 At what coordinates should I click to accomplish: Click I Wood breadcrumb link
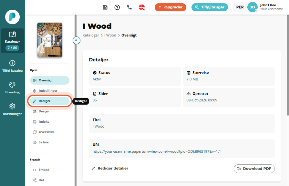[110, 35]
